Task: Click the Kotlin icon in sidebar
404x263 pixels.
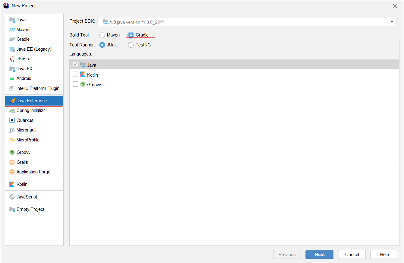Action: (12, 184)
